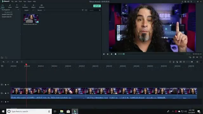
Task: Select the split scissors tool
Action: (x=17, y=62)
